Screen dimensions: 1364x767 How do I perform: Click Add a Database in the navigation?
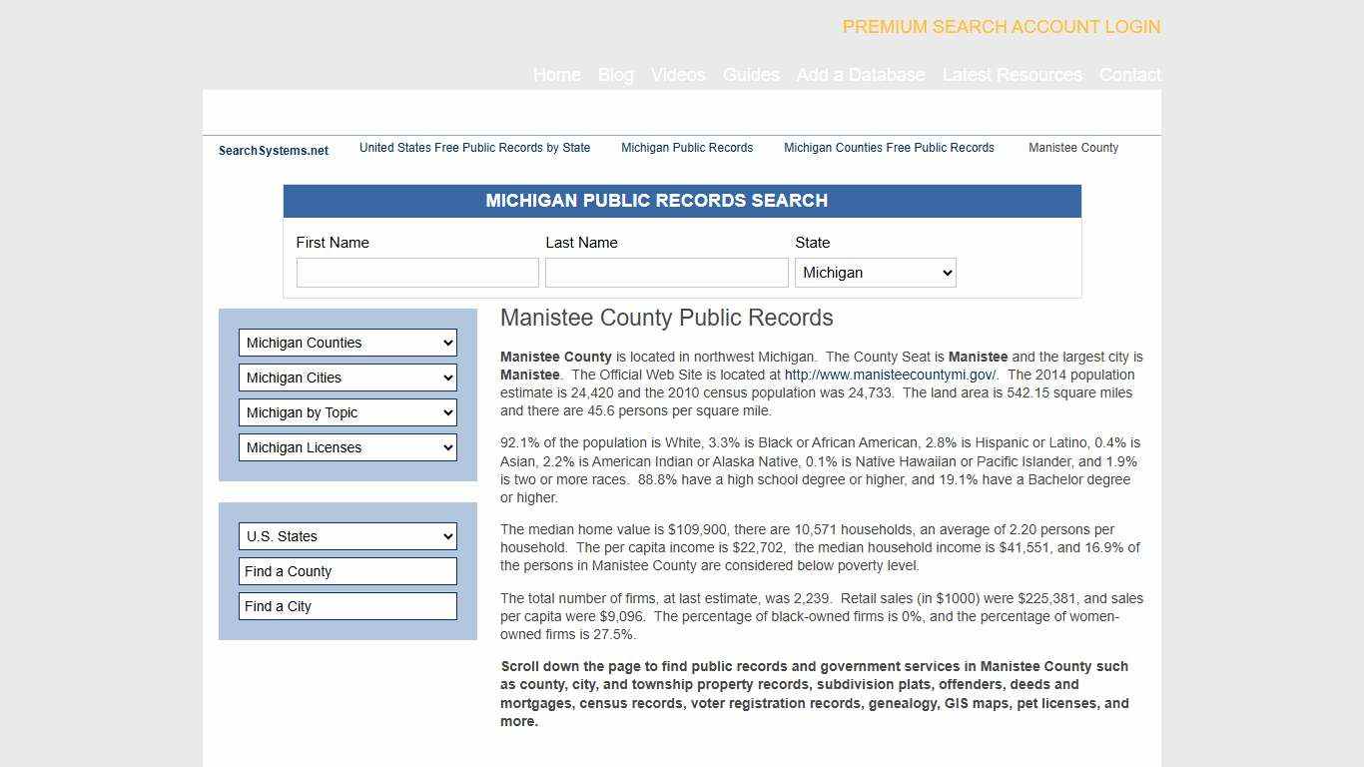coord(861,75)
